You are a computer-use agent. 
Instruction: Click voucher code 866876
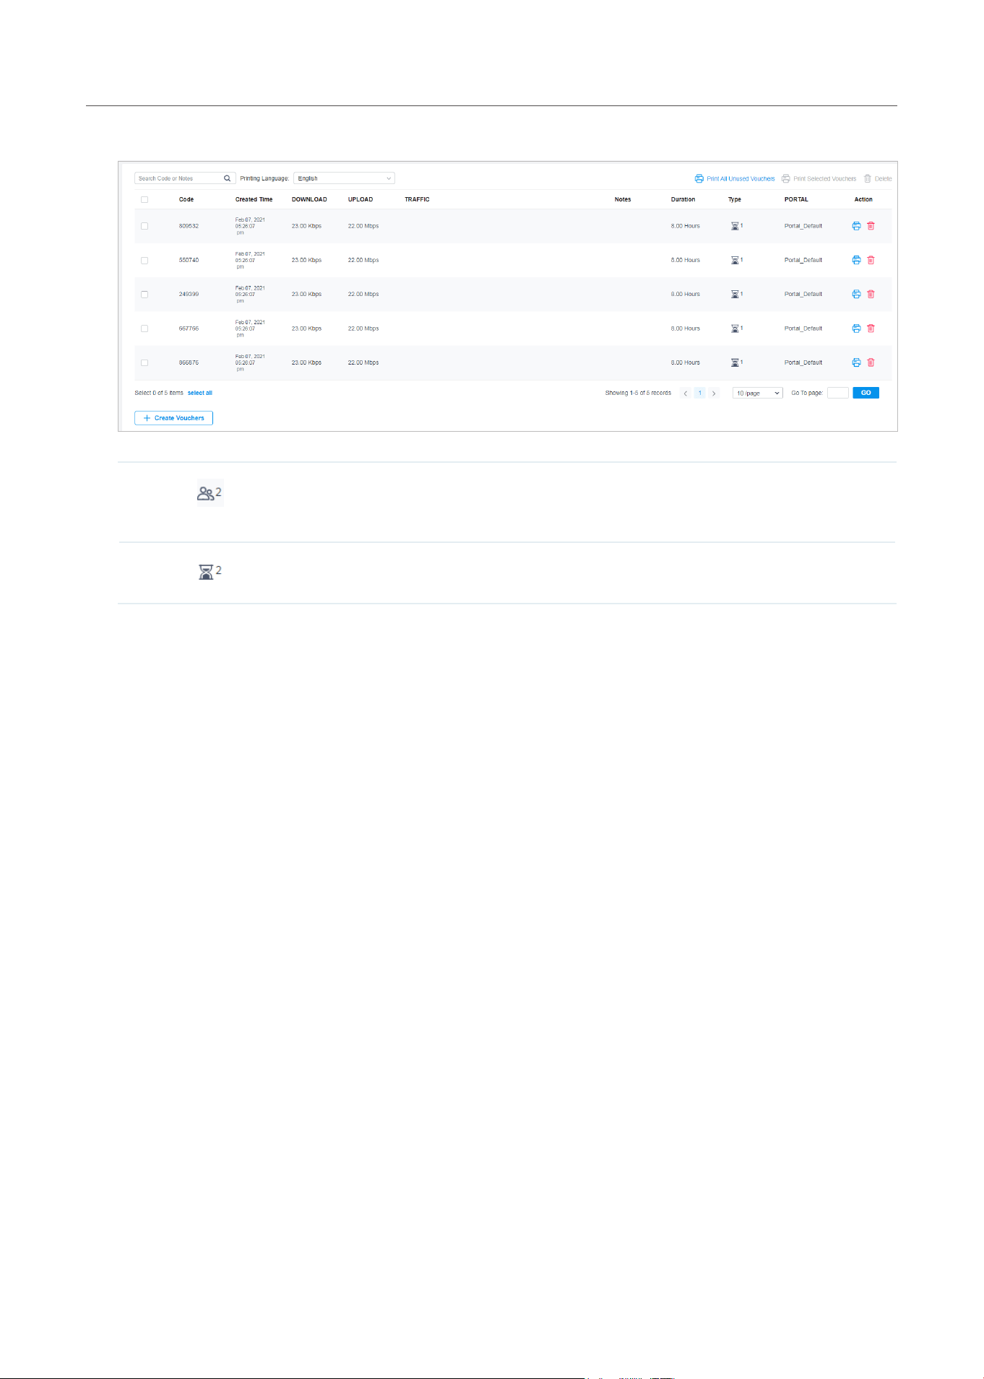pos(189,362)
